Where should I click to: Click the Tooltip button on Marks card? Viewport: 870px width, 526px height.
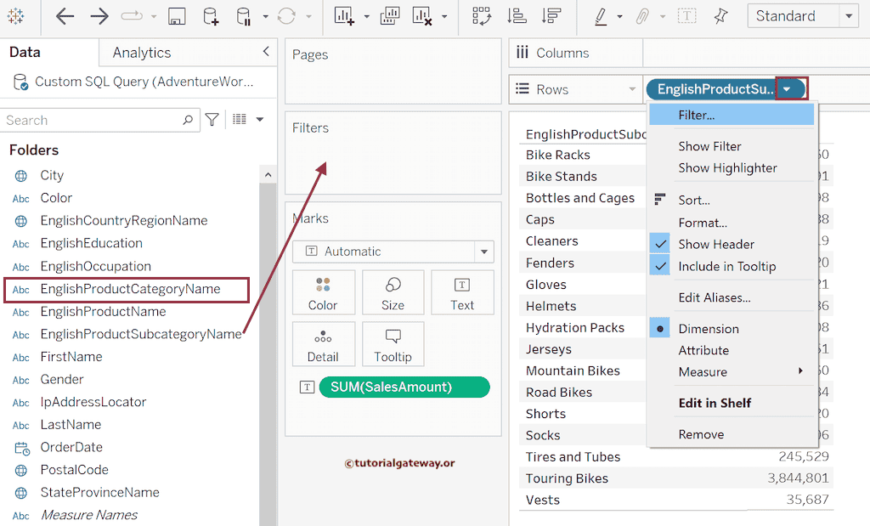(x=393, y=346)
